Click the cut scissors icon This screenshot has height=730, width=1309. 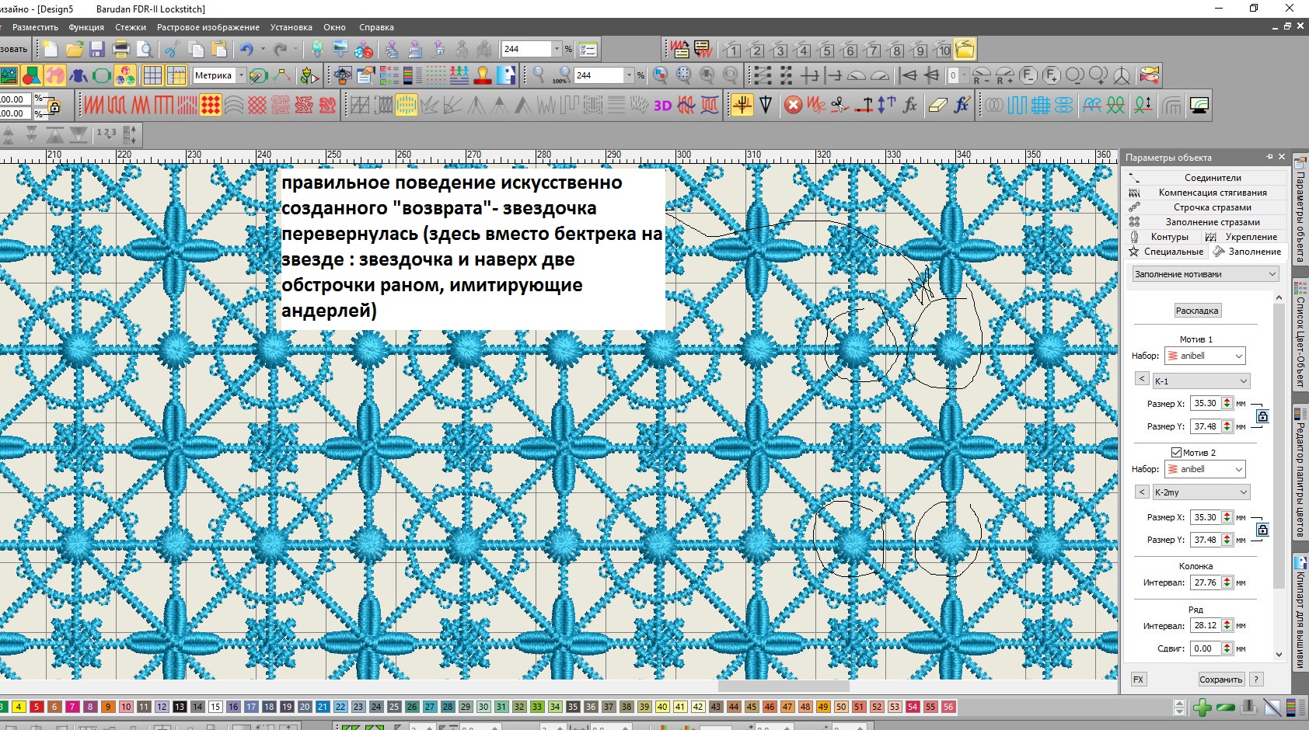(172, 50)
